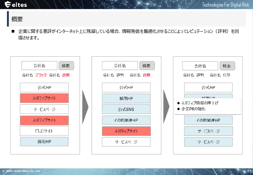Click the 企業PRの強化 callout bullet
253x175 pixels.
[x=191, y=109]
